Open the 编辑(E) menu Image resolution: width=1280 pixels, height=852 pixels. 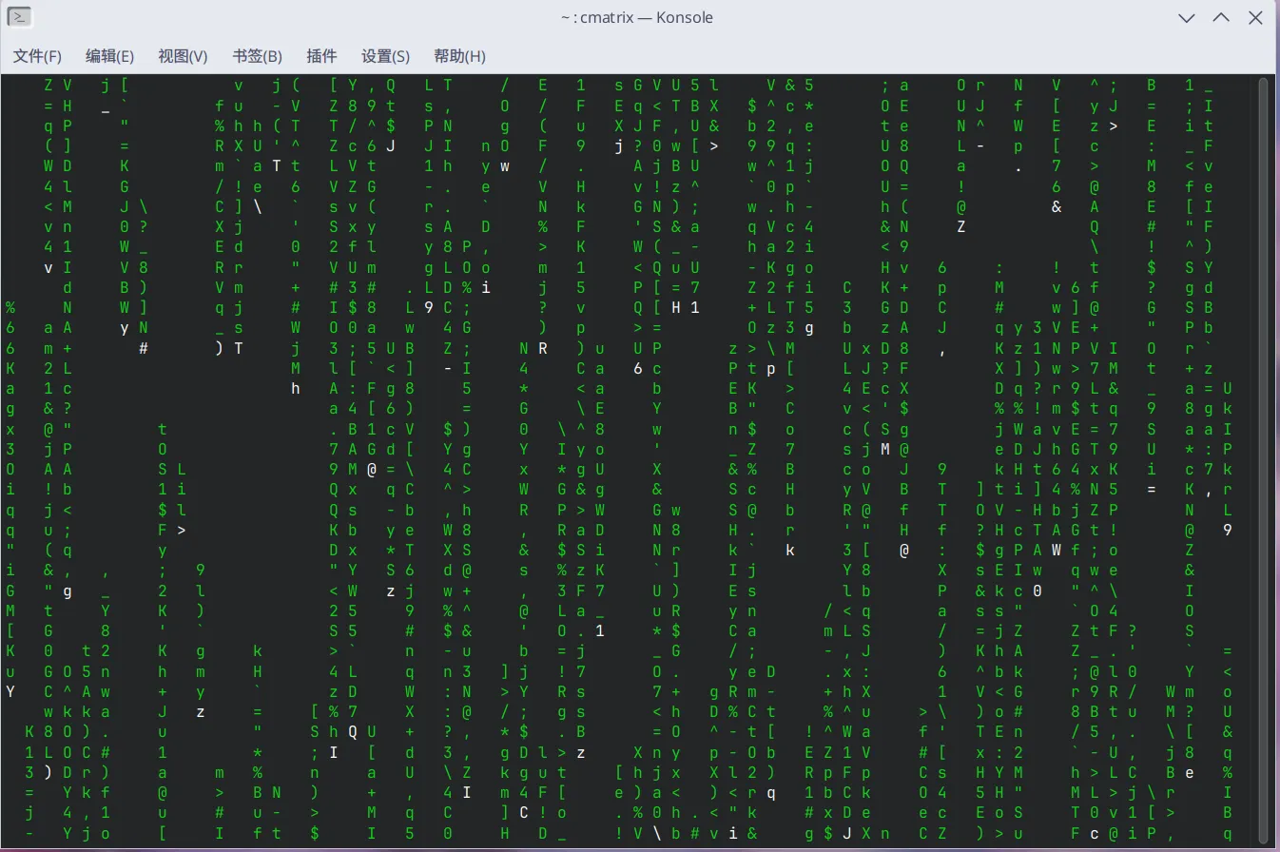point(109,56)
